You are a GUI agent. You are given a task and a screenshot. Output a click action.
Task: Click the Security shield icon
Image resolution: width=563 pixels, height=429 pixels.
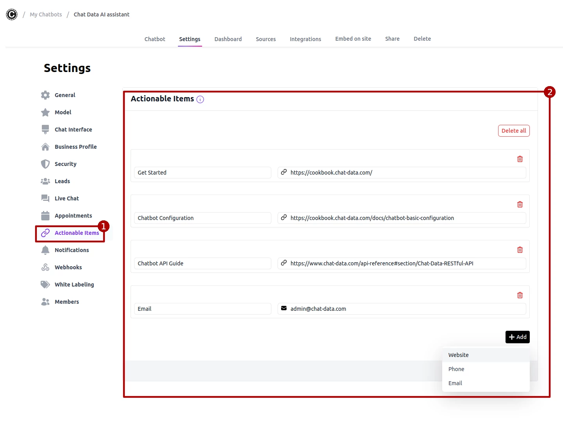[x=45, y=164]
